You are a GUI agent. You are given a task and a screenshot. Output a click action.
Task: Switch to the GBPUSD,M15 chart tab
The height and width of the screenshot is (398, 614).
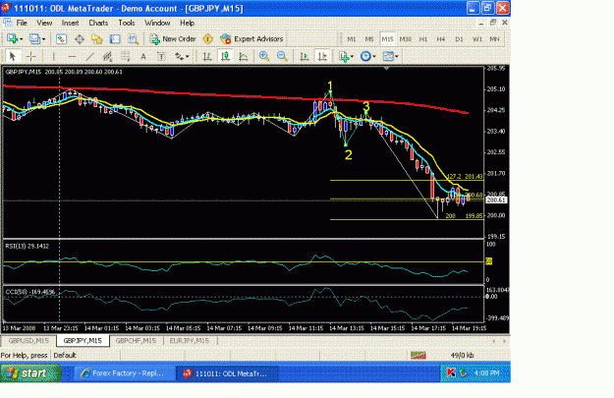point(28,341)
